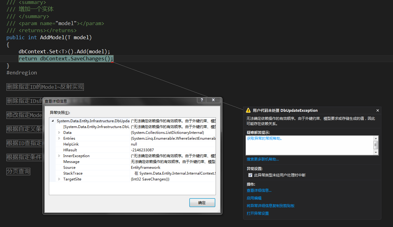This screenshot has width=393, height=227.
Task: Expand collapsed region 删除指定IDs
Action: tap(24, 101)
